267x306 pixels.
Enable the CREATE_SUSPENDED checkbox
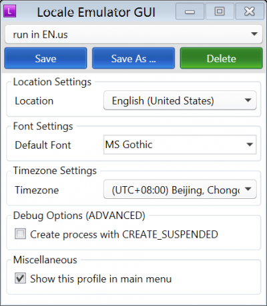pos(20,234)
